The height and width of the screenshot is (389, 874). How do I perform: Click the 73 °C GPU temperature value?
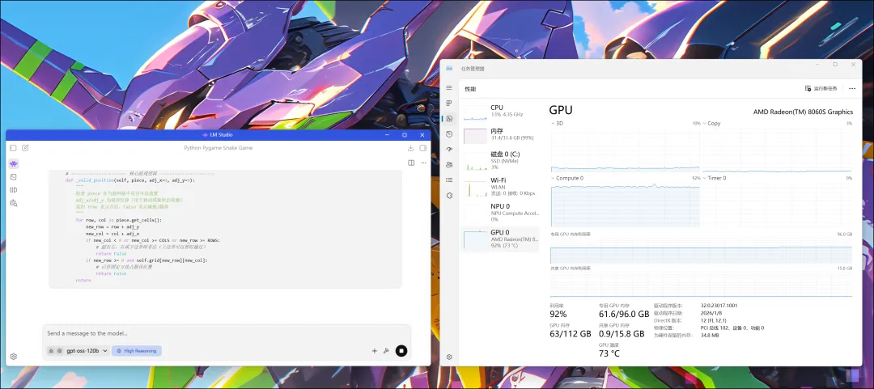point(609,353)
